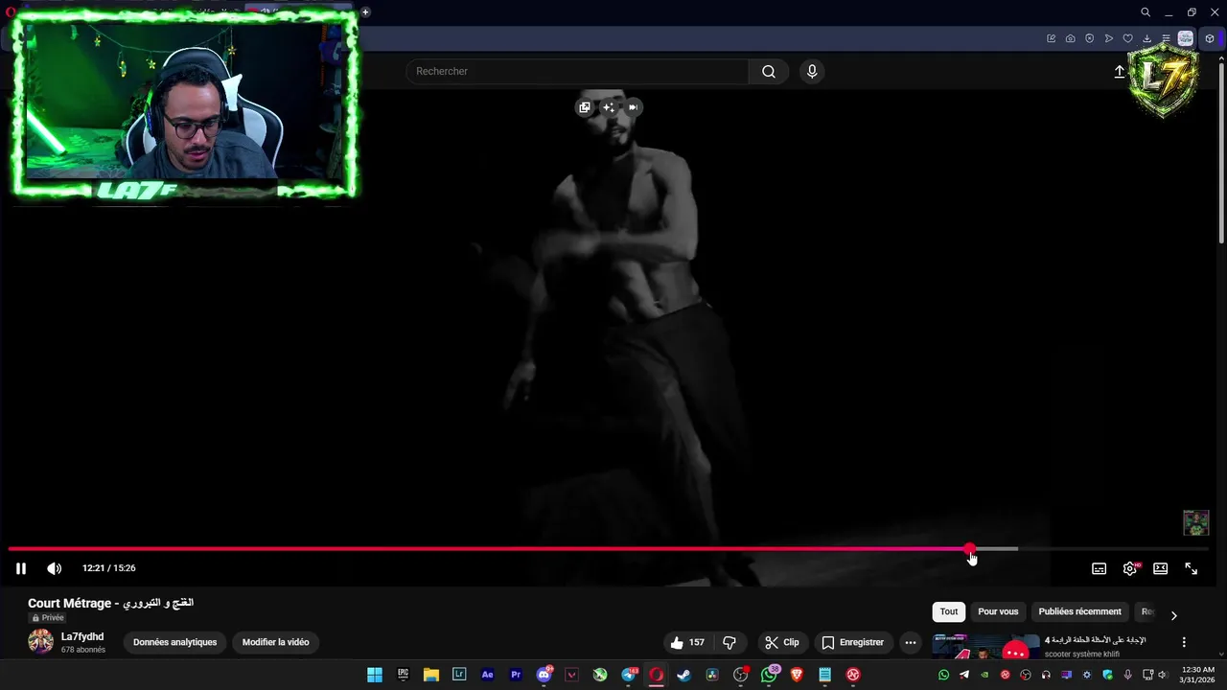The width and height of the screenshot is (1227, 690).
Task: Click the send/flow arrow icon
Action: (1109, 38)
